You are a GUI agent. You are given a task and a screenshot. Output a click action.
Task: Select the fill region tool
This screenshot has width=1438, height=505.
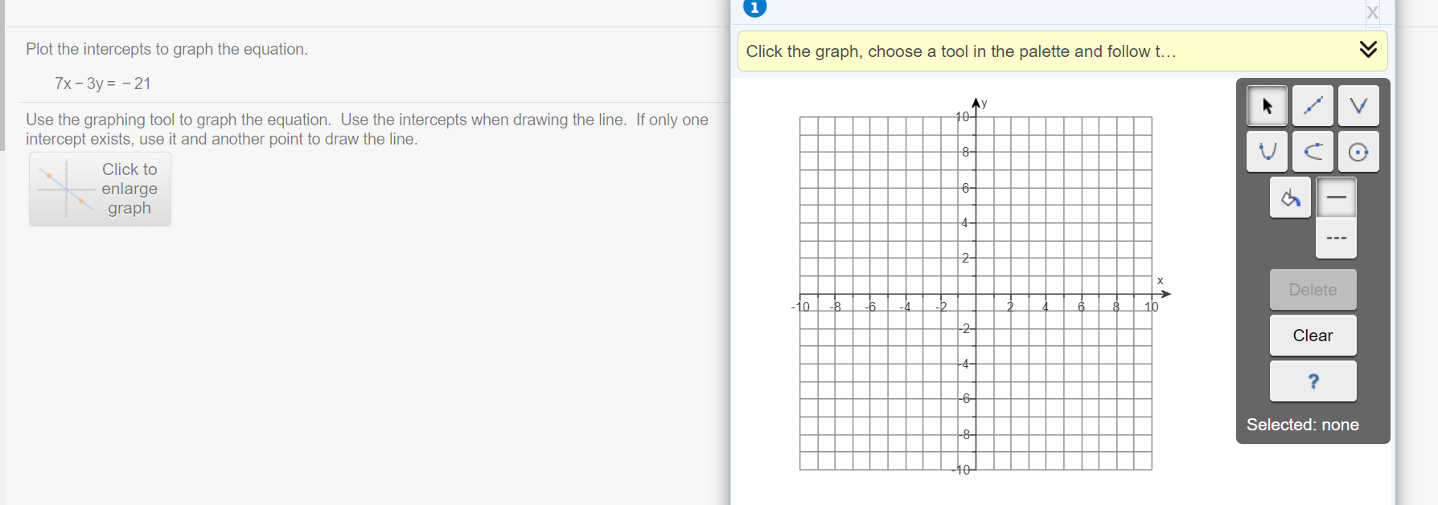pos(1290,198)
